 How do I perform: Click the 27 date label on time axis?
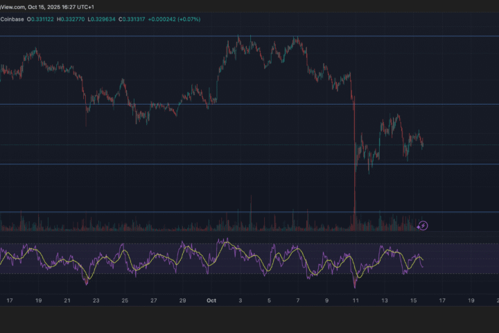tap(153, 300)
